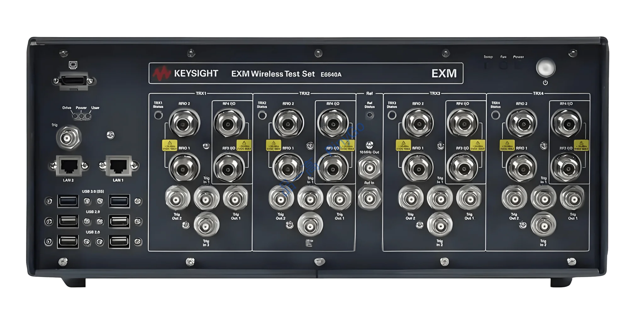Click the TRX4 Trig Out 2 BNC
This screenshot has height=316, width=644.
point(514,198)
